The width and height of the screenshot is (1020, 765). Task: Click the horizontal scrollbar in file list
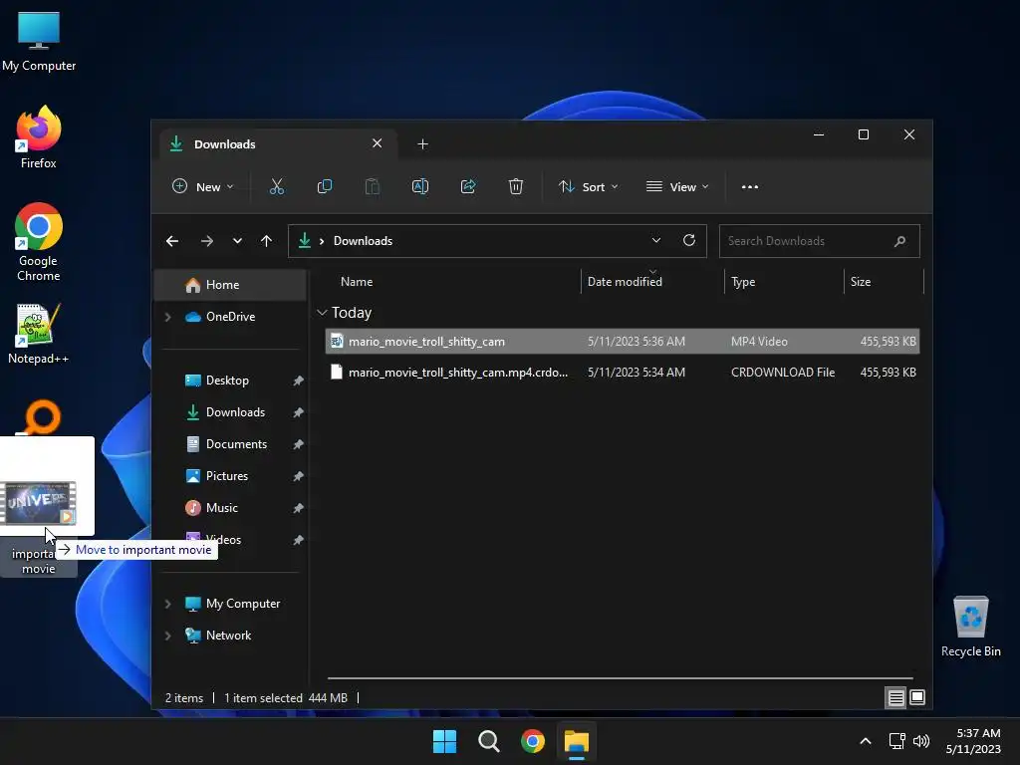tap(620, 678)
